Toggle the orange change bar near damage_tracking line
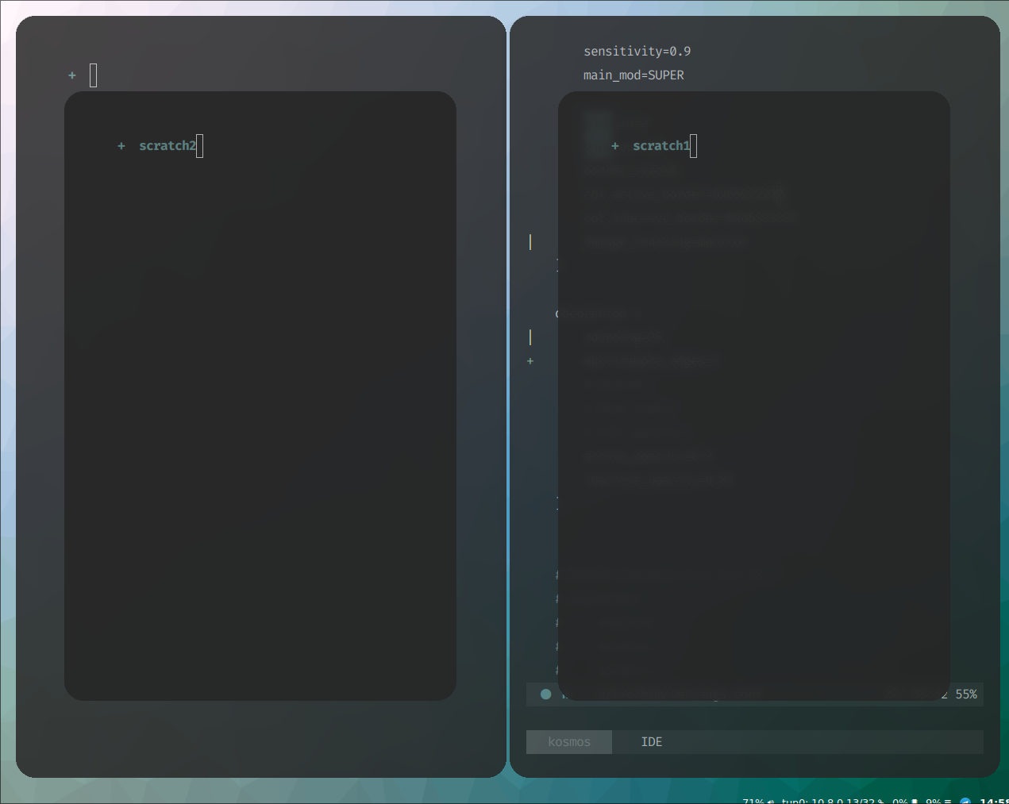This screenshot has width=1009, height=804. click(x=530, y=241)
